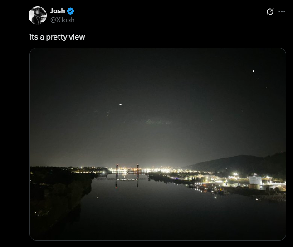Screen dimensions: 293x247
Task: Click the white storage tank in photo
Action: [x=255, y=180]
